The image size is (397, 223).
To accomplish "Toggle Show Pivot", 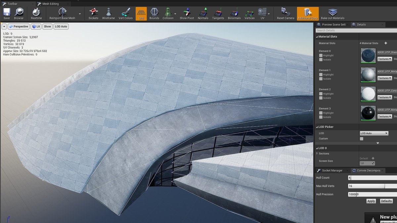I will point(187,14).
